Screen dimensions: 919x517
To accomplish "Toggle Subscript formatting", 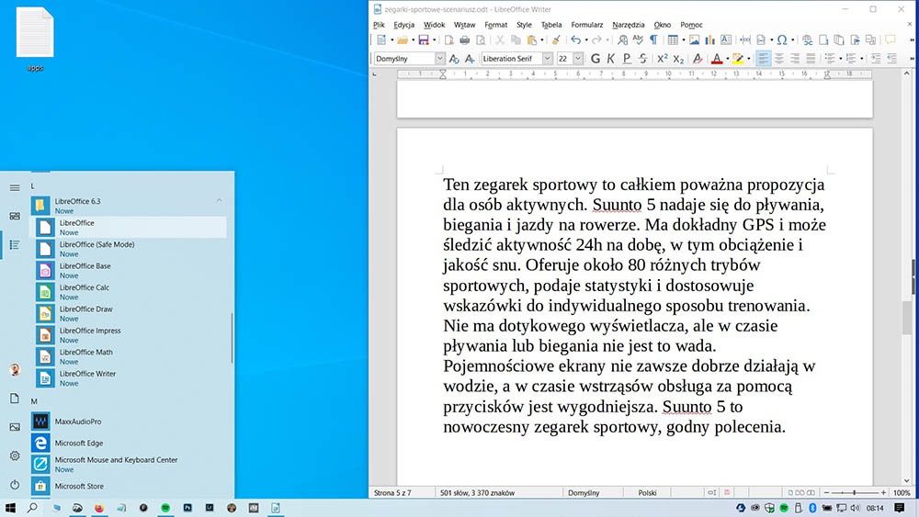I will click(678, 59).
